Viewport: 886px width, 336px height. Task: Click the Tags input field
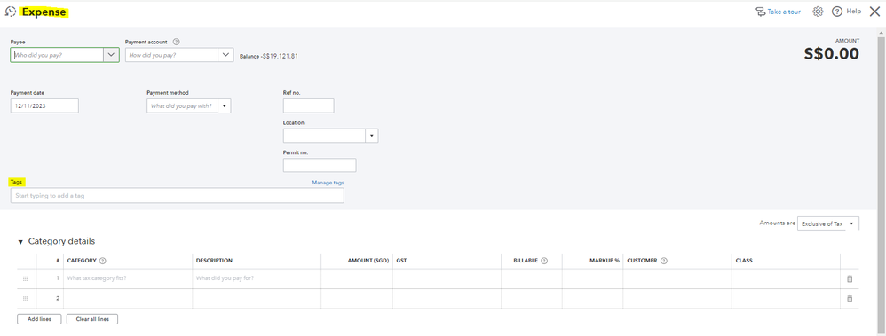178,195
